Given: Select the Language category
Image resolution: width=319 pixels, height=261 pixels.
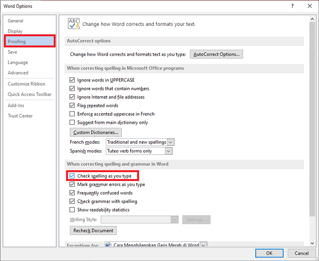Looking at the screenshot, I should click(18, 62).
